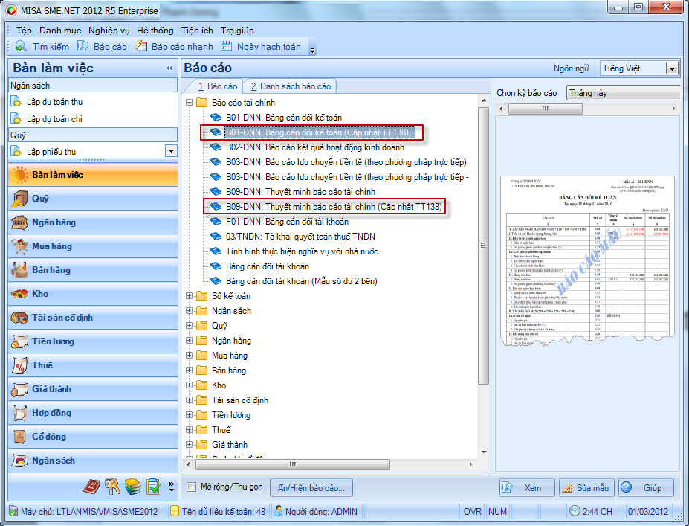689x526 pixels.
Task: Open the Tiền lương module icon
Action: (19, 341)
